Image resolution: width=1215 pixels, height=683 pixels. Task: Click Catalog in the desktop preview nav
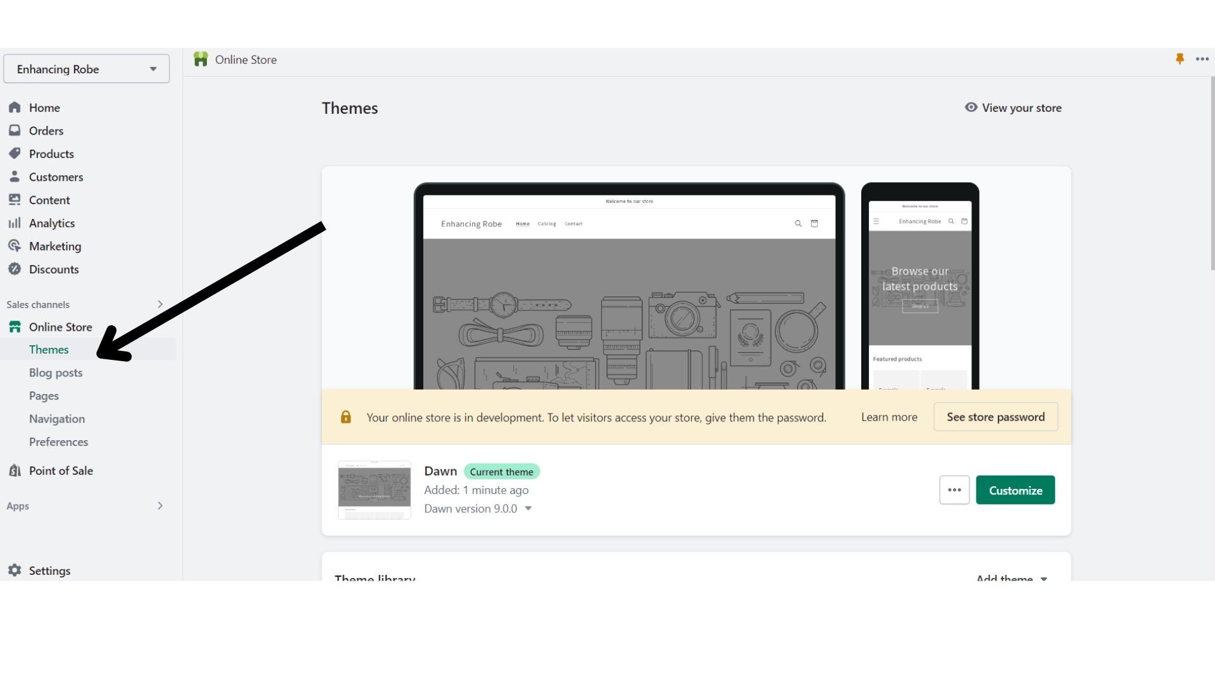point(547,224)
